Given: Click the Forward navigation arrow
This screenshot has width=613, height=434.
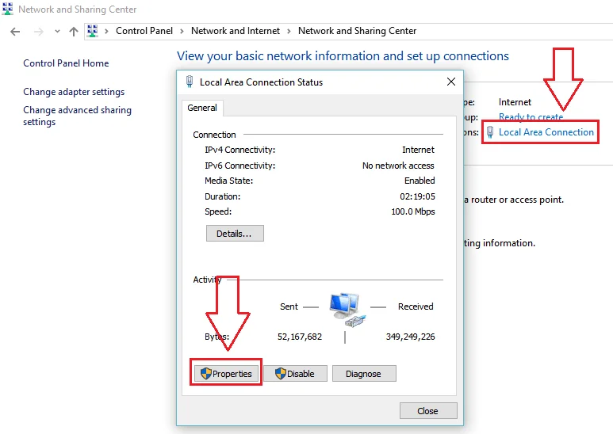Looking at the screenshot, I should click(38, 32).
